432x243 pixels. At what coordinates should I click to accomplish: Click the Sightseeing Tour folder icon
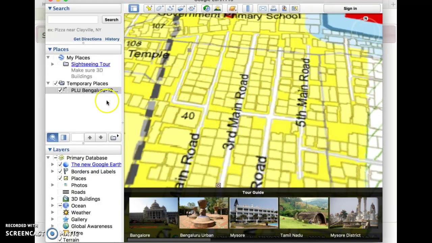[66, 64]
